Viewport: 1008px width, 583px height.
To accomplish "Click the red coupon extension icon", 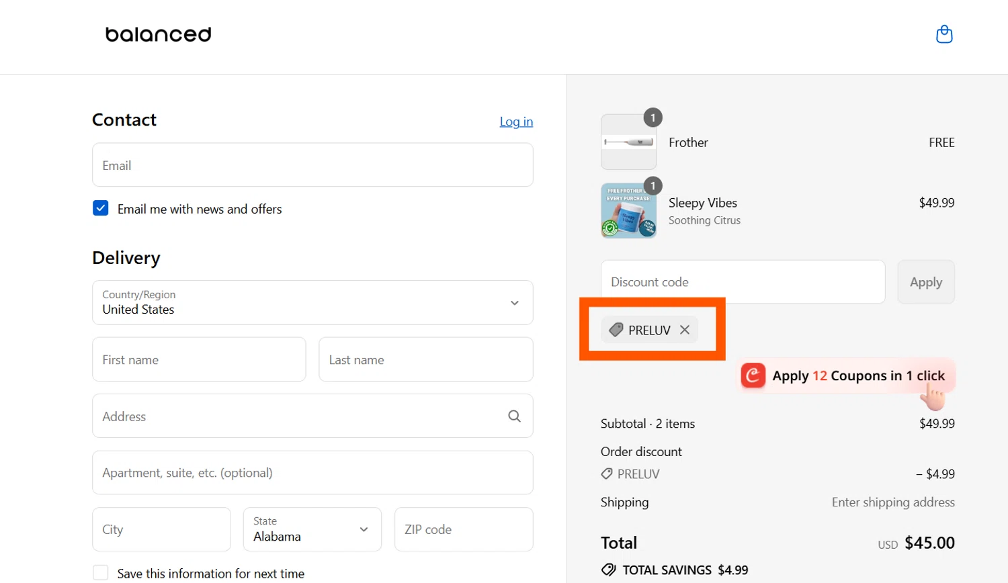I will [753, 375].
